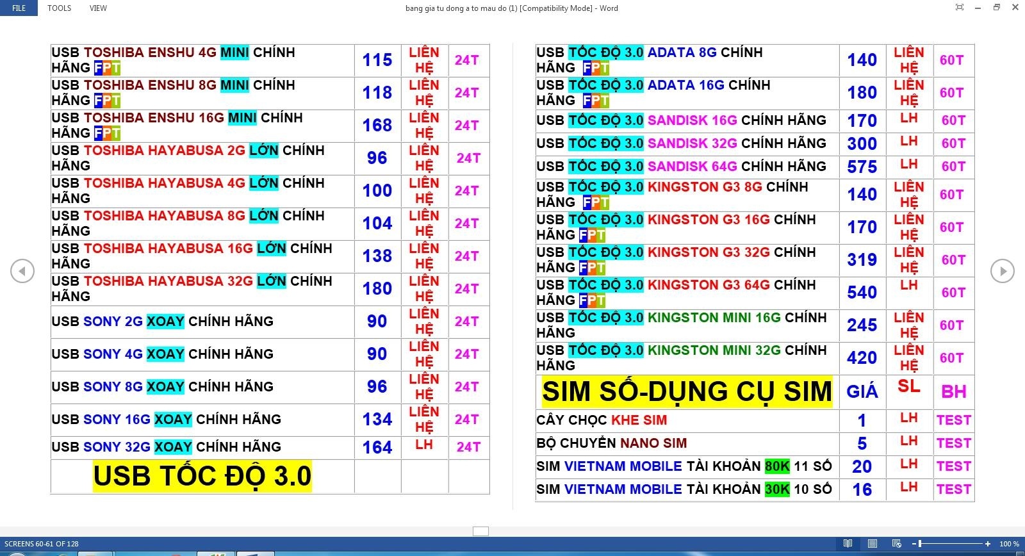Click SCREENS 60-61 OF 128 indicator
1025x556 pixels.
click(42, 544)
